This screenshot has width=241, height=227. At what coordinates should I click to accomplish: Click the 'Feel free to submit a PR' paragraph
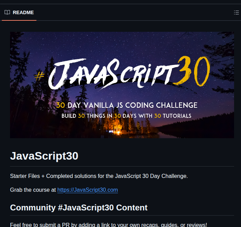pos(109,225)
